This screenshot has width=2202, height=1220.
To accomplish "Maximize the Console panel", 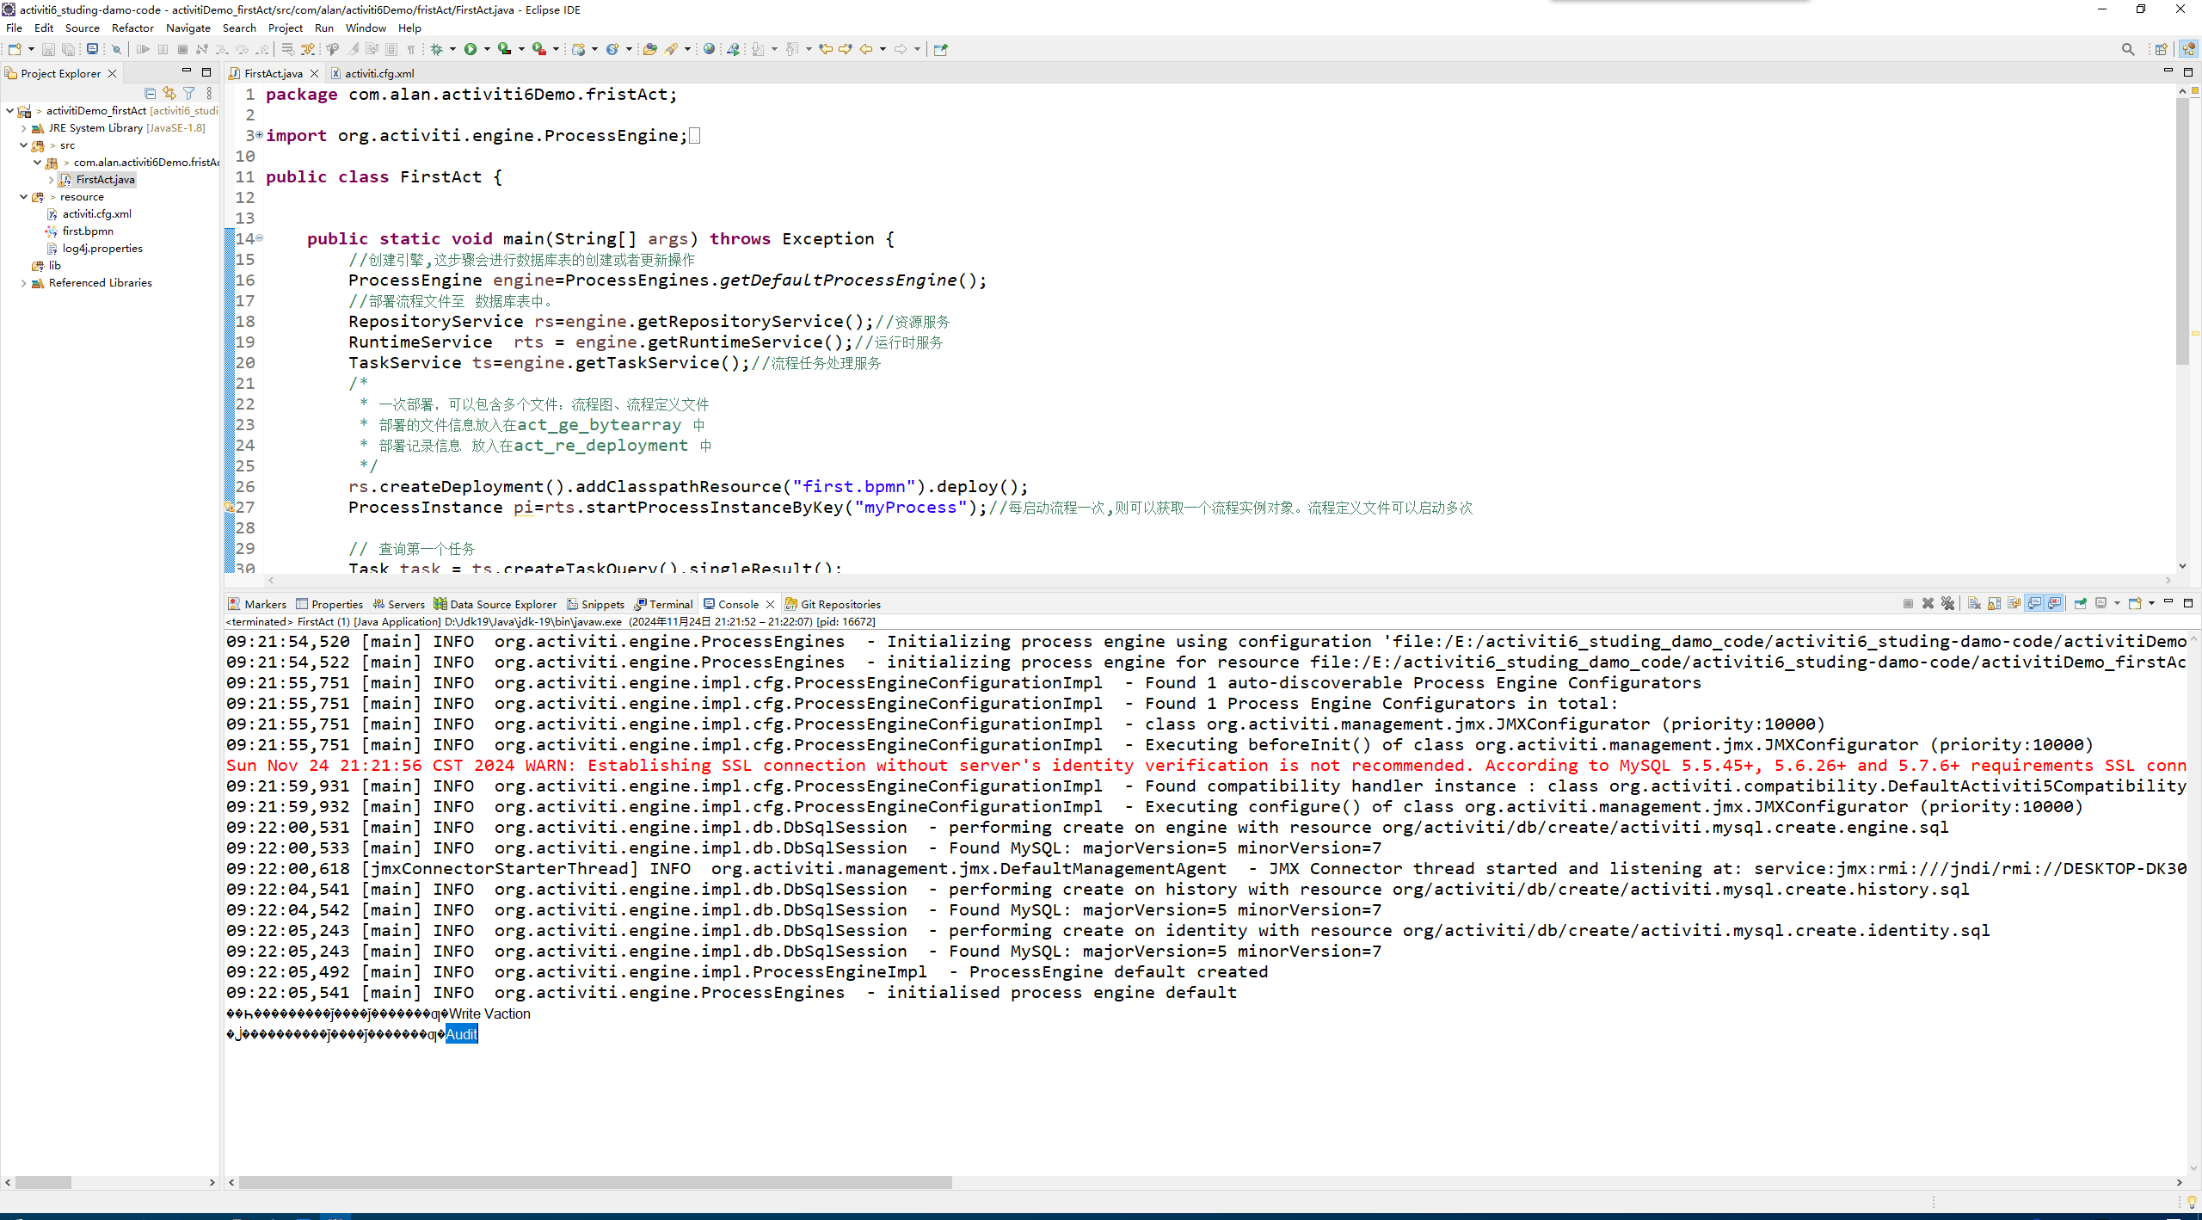I will click(x=2188, y=603).
